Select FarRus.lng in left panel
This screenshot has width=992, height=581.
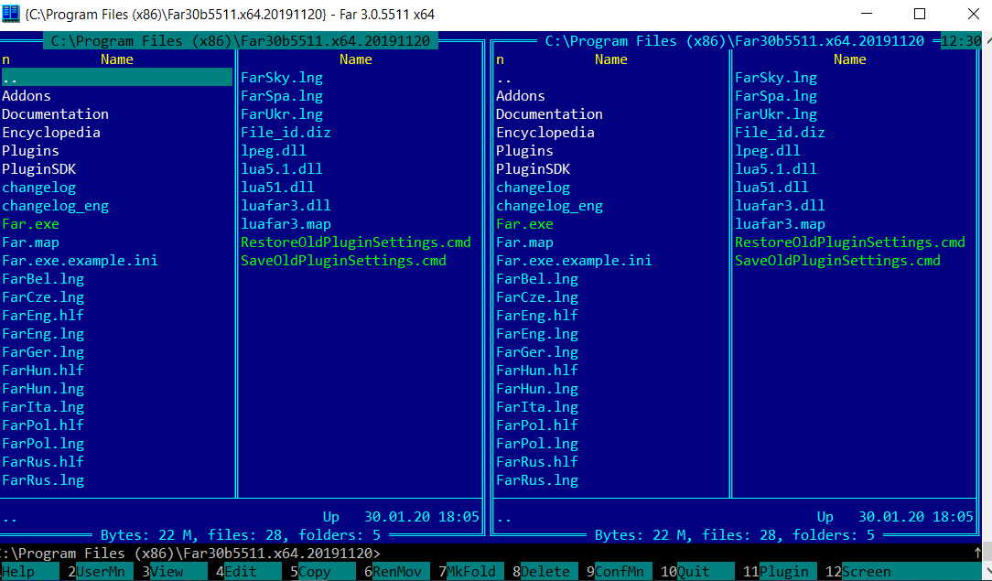click(42, 480)
